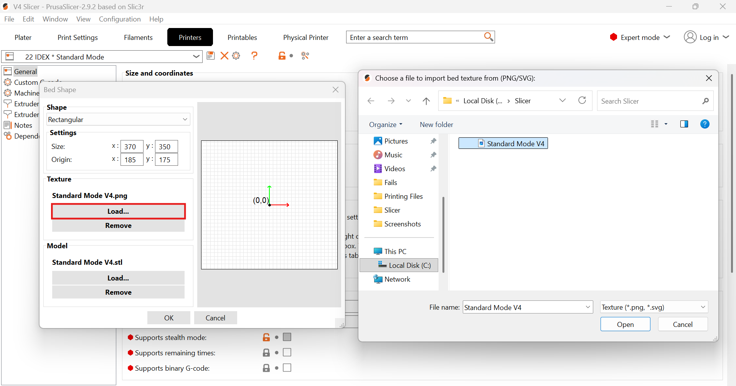Click the red Expert mode hexagon icon

(x=613, y=37)
